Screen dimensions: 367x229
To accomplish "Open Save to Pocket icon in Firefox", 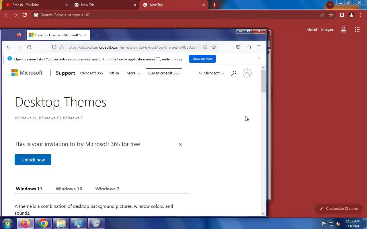I will (238, 47).
